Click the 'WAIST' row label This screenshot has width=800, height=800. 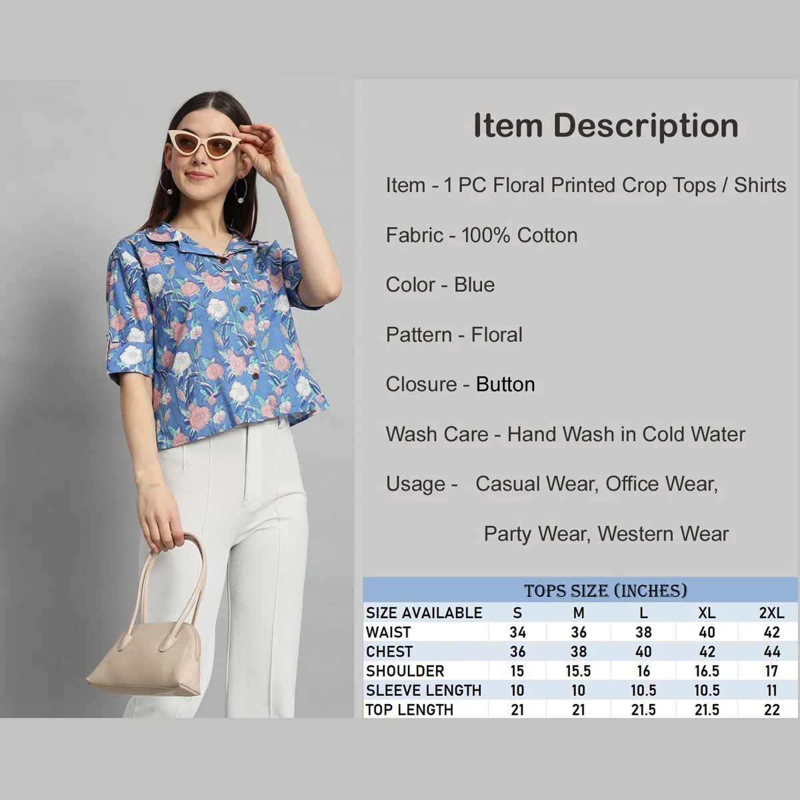tap(388, 632)
